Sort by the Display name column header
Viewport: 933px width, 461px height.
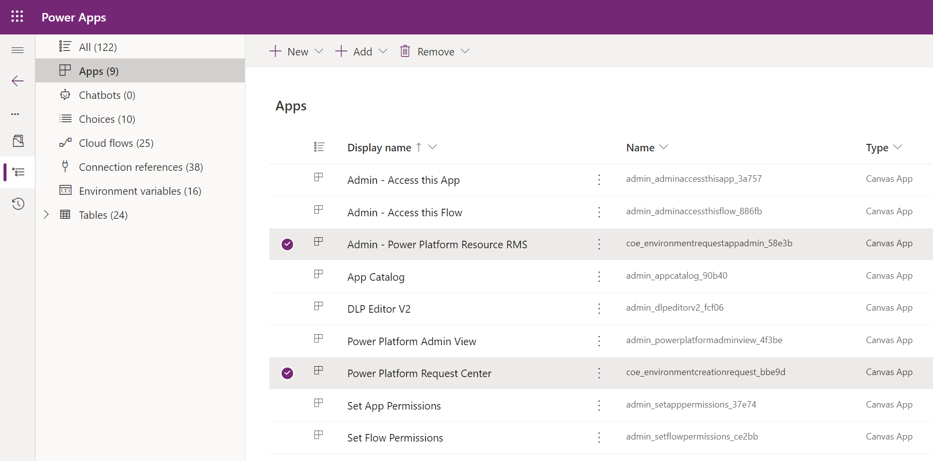click(x=379, y=147)
